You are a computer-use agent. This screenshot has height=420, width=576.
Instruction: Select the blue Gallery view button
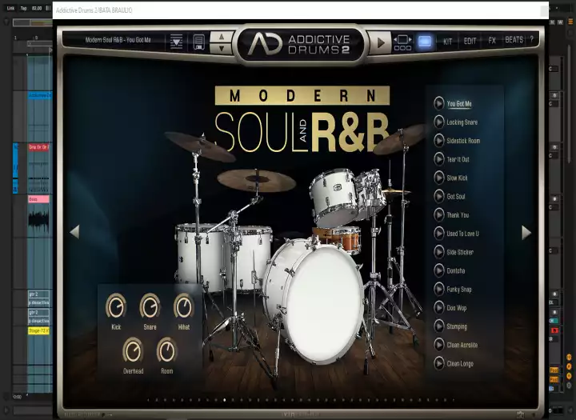coord(425,42)
